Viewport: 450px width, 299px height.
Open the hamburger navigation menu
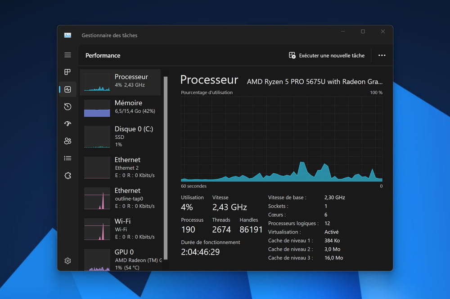point(67,55)
